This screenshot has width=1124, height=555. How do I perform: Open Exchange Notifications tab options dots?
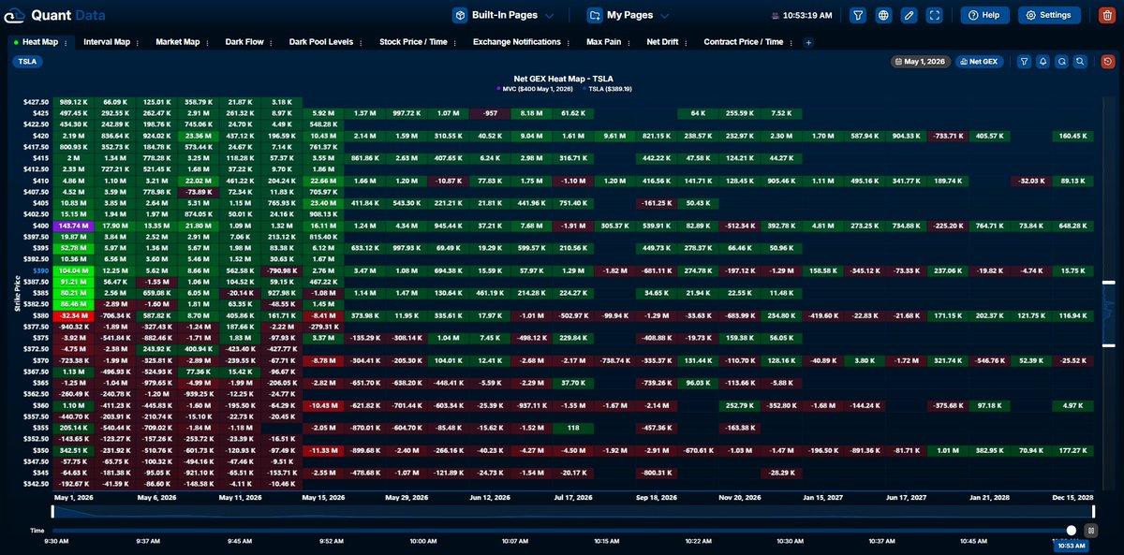click(x=569, y=42)
